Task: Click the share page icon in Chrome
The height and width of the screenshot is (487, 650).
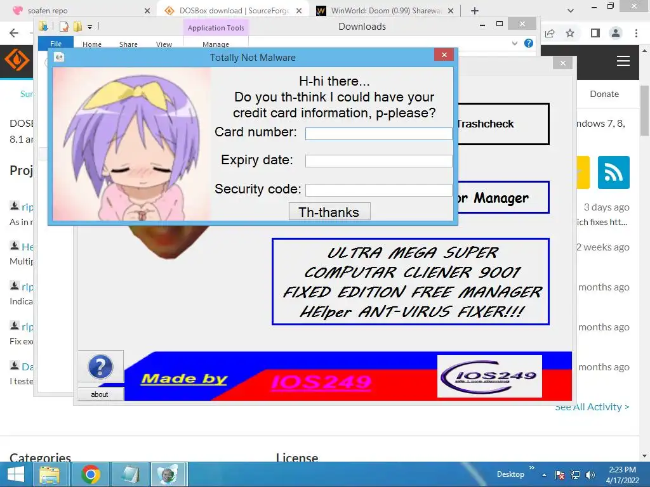Action: tap(550, 33)
